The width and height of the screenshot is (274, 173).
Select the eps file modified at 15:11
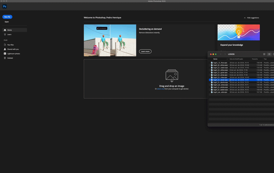241,85
